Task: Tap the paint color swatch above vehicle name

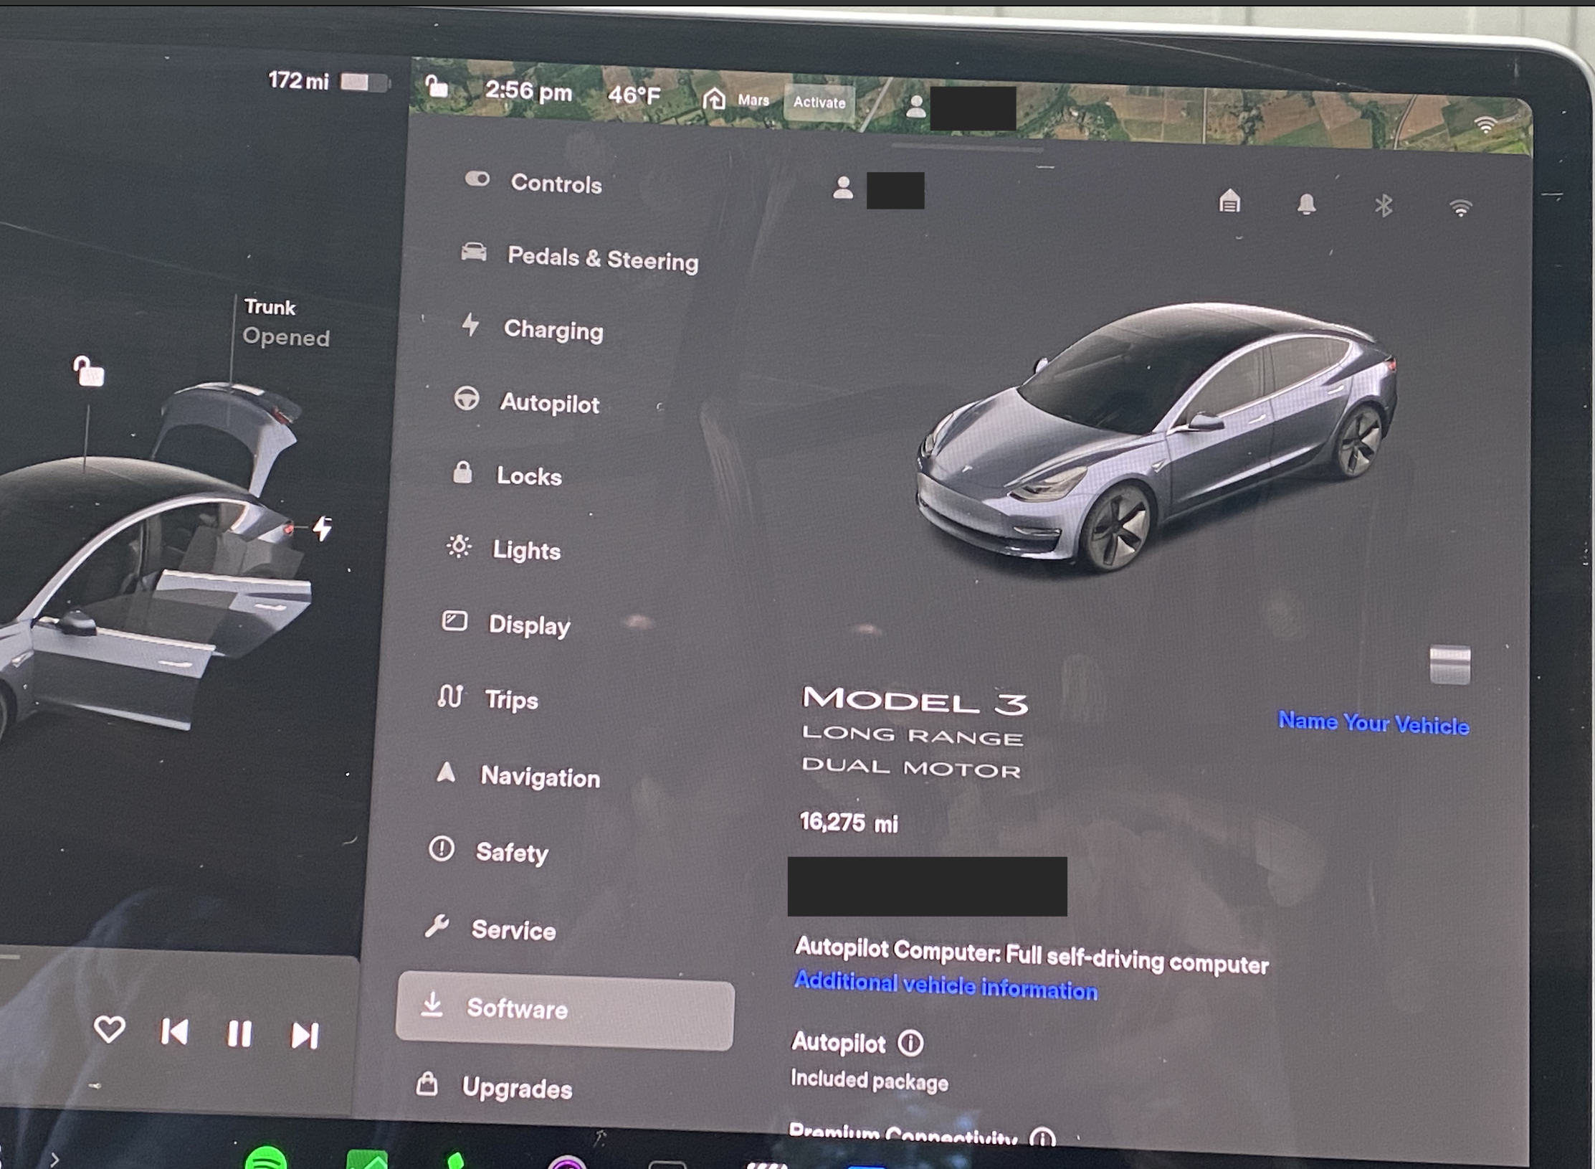Action: pos(1449,665)
